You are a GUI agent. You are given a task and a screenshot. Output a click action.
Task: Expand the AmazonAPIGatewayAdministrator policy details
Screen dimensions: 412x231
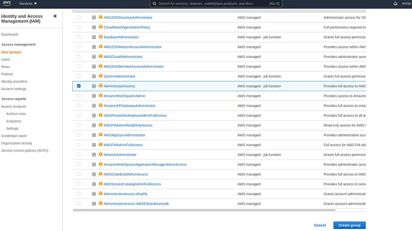tap(94, 106)
